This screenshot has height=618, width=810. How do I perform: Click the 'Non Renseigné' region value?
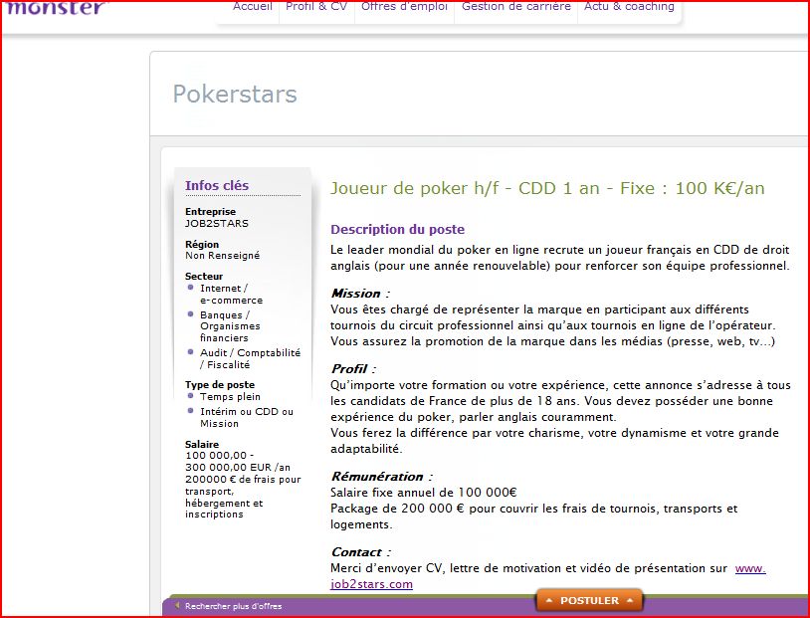[x=223, y=255]
